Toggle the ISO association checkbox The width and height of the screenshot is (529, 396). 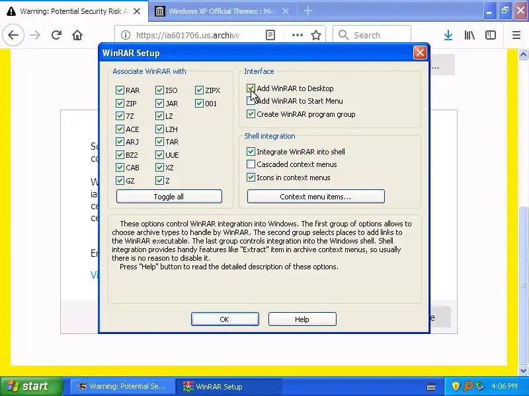[159, 90]
